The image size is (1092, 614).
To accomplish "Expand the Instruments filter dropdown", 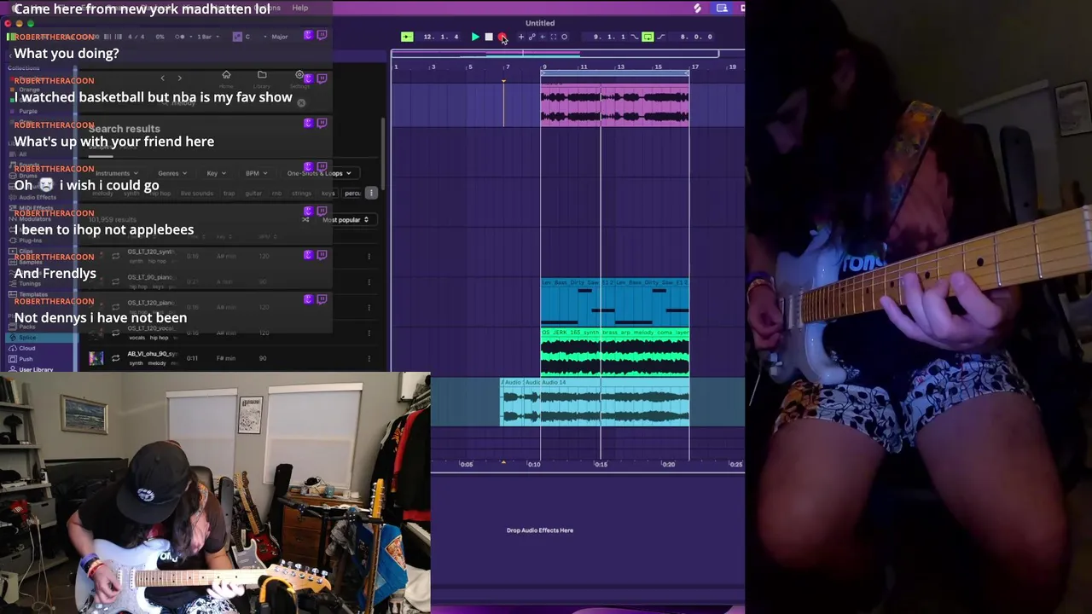I will (117, 173).
